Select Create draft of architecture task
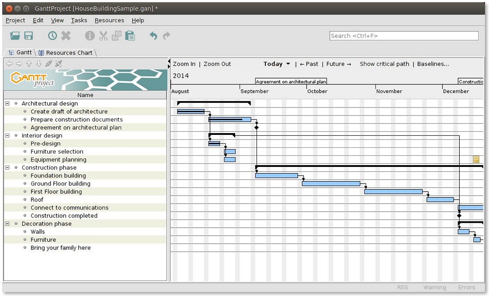This screenshot has width=489, height=296. pyautogui.click(x=69, y=111)
